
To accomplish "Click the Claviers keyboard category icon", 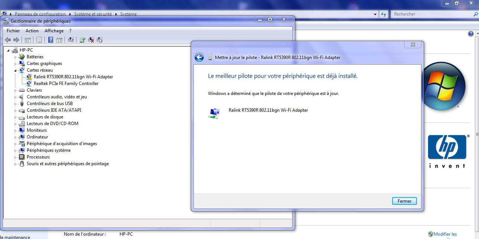I will tap(22, 90).
